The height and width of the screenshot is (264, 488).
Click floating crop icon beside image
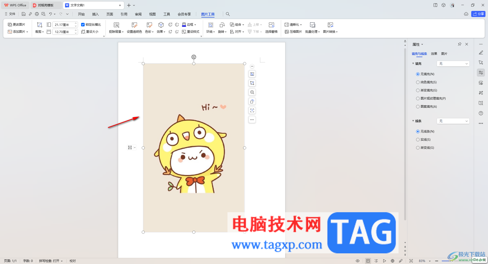tap(252, 83)
